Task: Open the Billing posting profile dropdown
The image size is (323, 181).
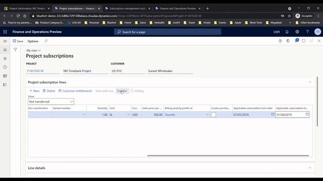Action: pos(207,115)
